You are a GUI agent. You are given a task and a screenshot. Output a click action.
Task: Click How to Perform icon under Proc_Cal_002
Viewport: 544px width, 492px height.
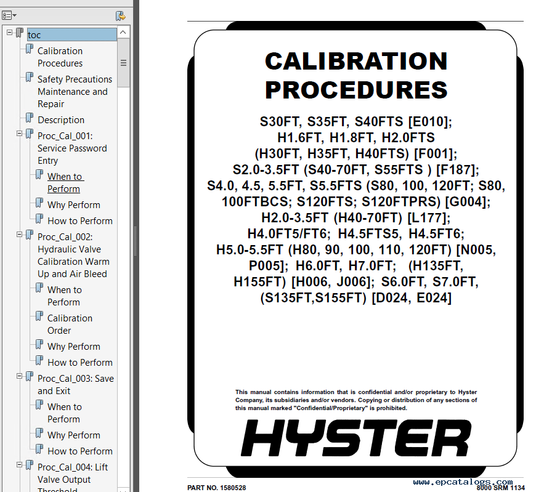[39, 361]
